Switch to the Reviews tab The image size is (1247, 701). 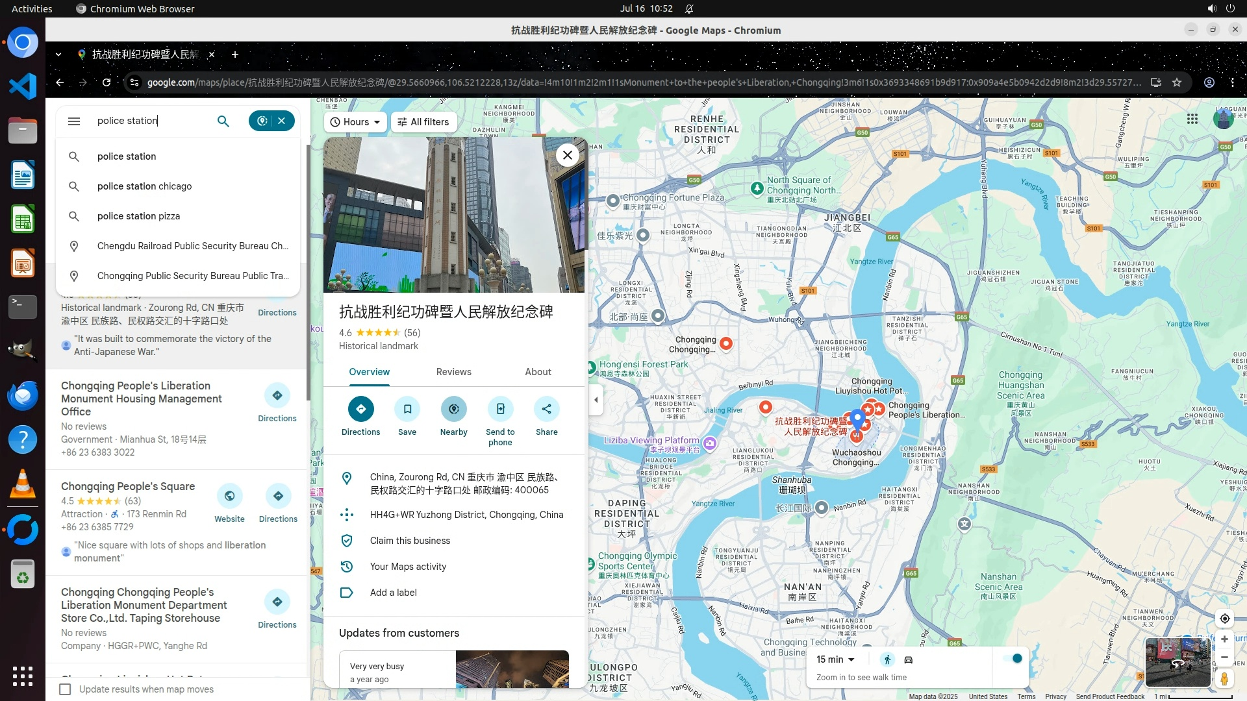[x=453, y=372]
